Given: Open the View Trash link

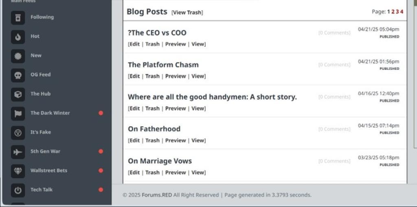Looking at the screenshot, I should click(x=187, y=13).
